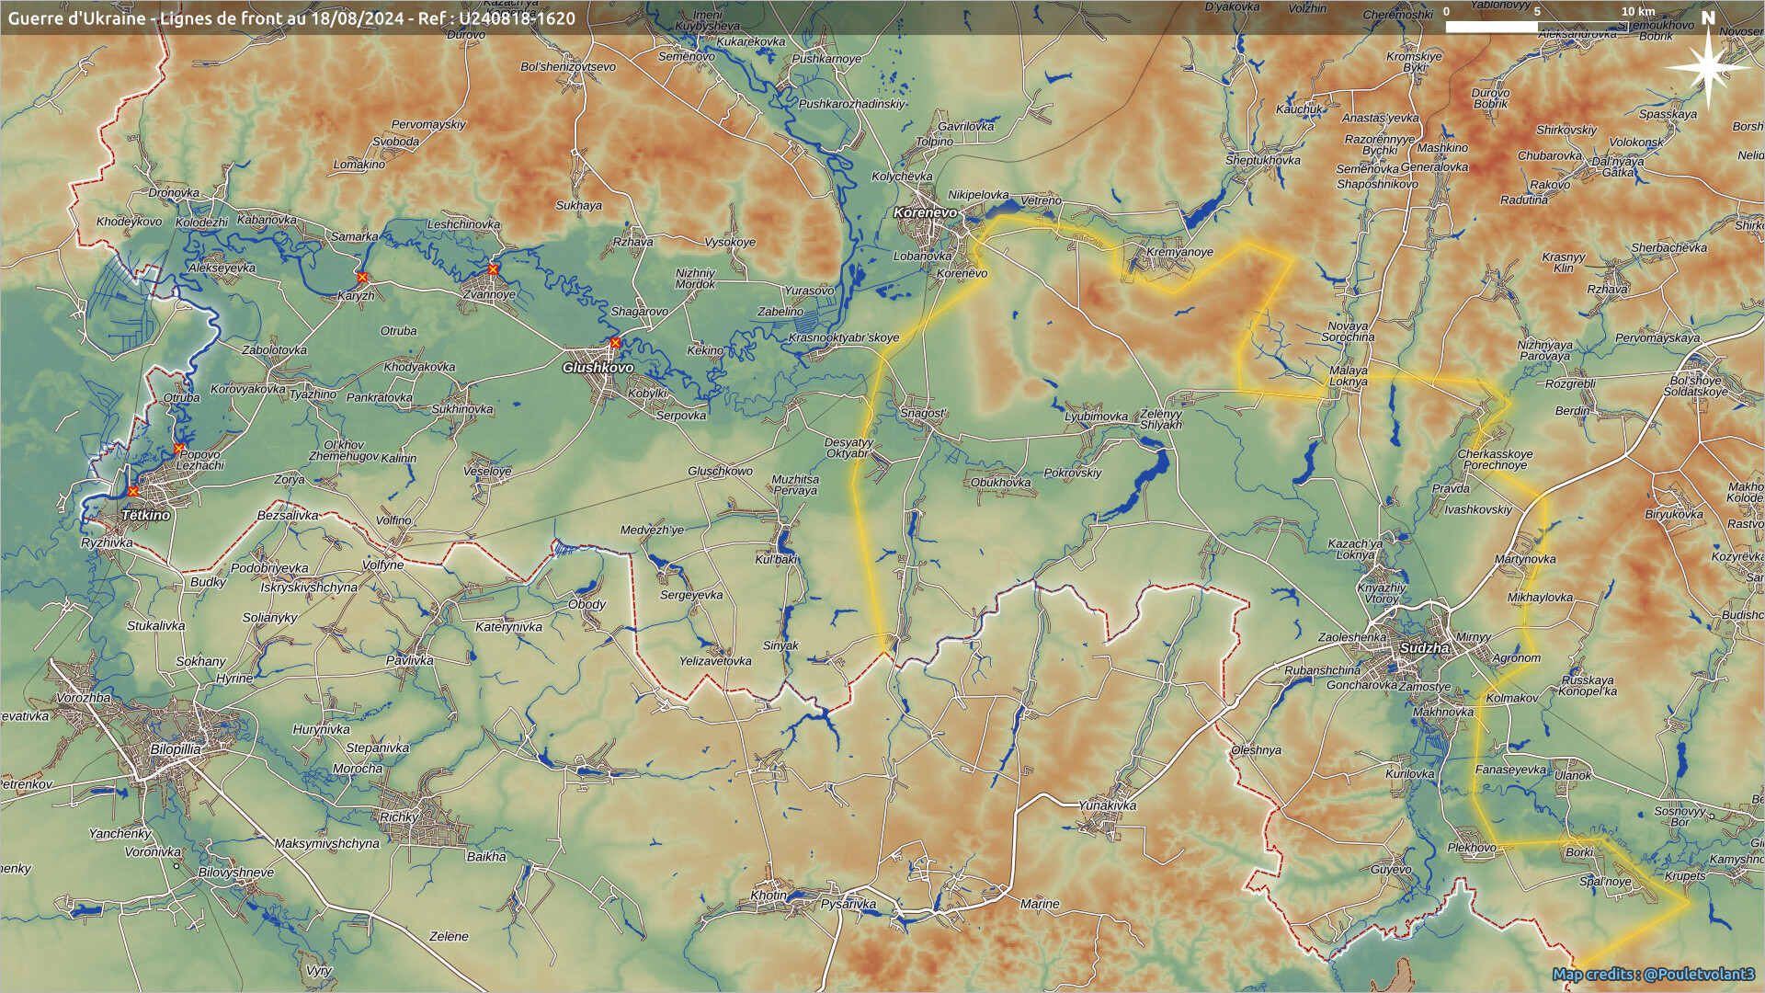This screenshot has width=1765, height=993.
Task: Select the Korenevo city label
Action: pyautogui.click(x=925, y=212)
